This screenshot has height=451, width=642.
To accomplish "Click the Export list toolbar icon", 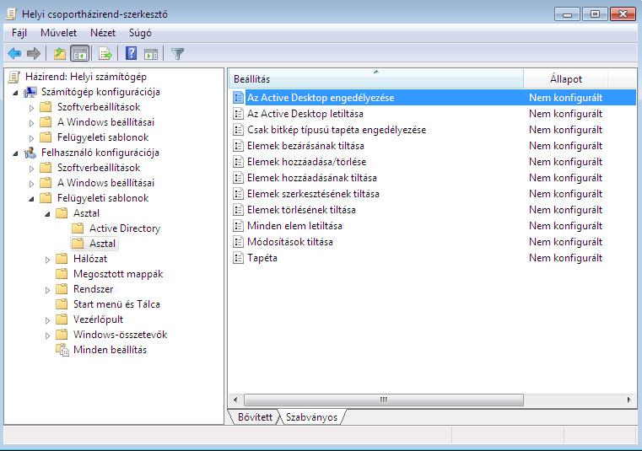I will click(x=105, y=54).
